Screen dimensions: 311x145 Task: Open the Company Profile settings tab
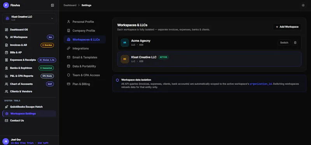(85, 31)
